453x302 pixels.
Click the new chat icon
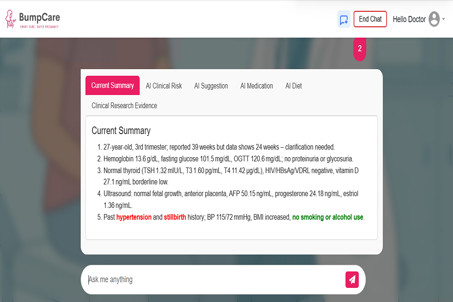[x=344, y=19]
